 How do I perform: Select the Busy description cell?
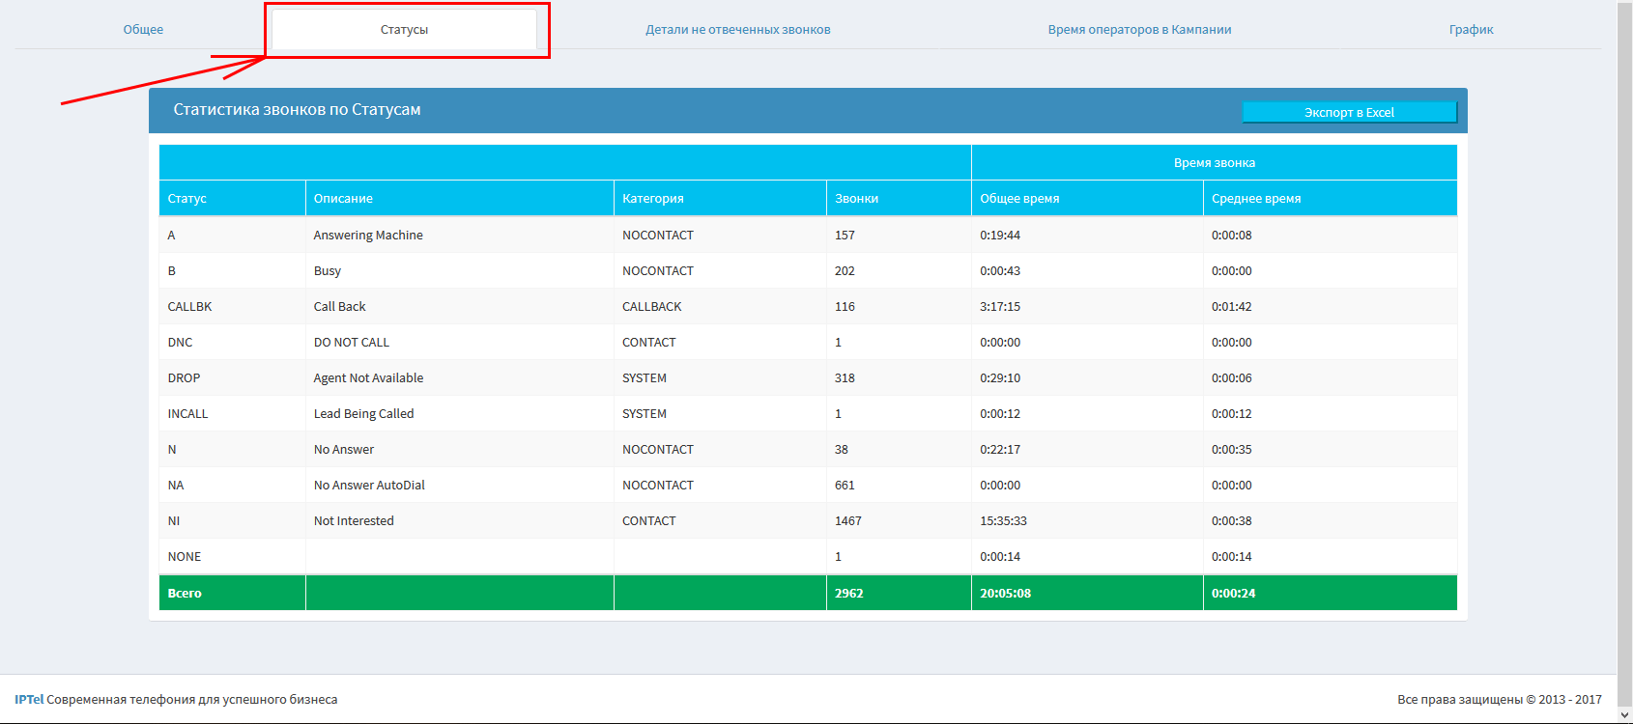[460, 270]
